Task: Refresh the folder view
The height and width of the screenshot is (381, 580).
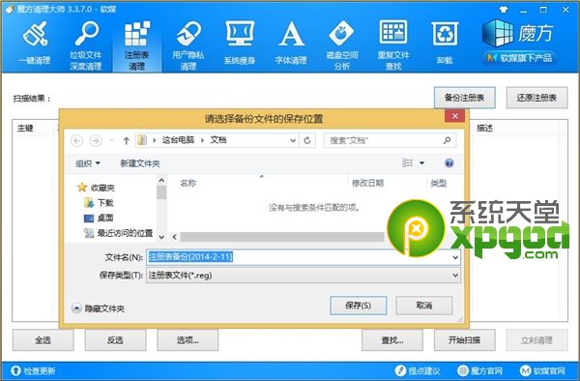Action: click(x=307, y=140)
